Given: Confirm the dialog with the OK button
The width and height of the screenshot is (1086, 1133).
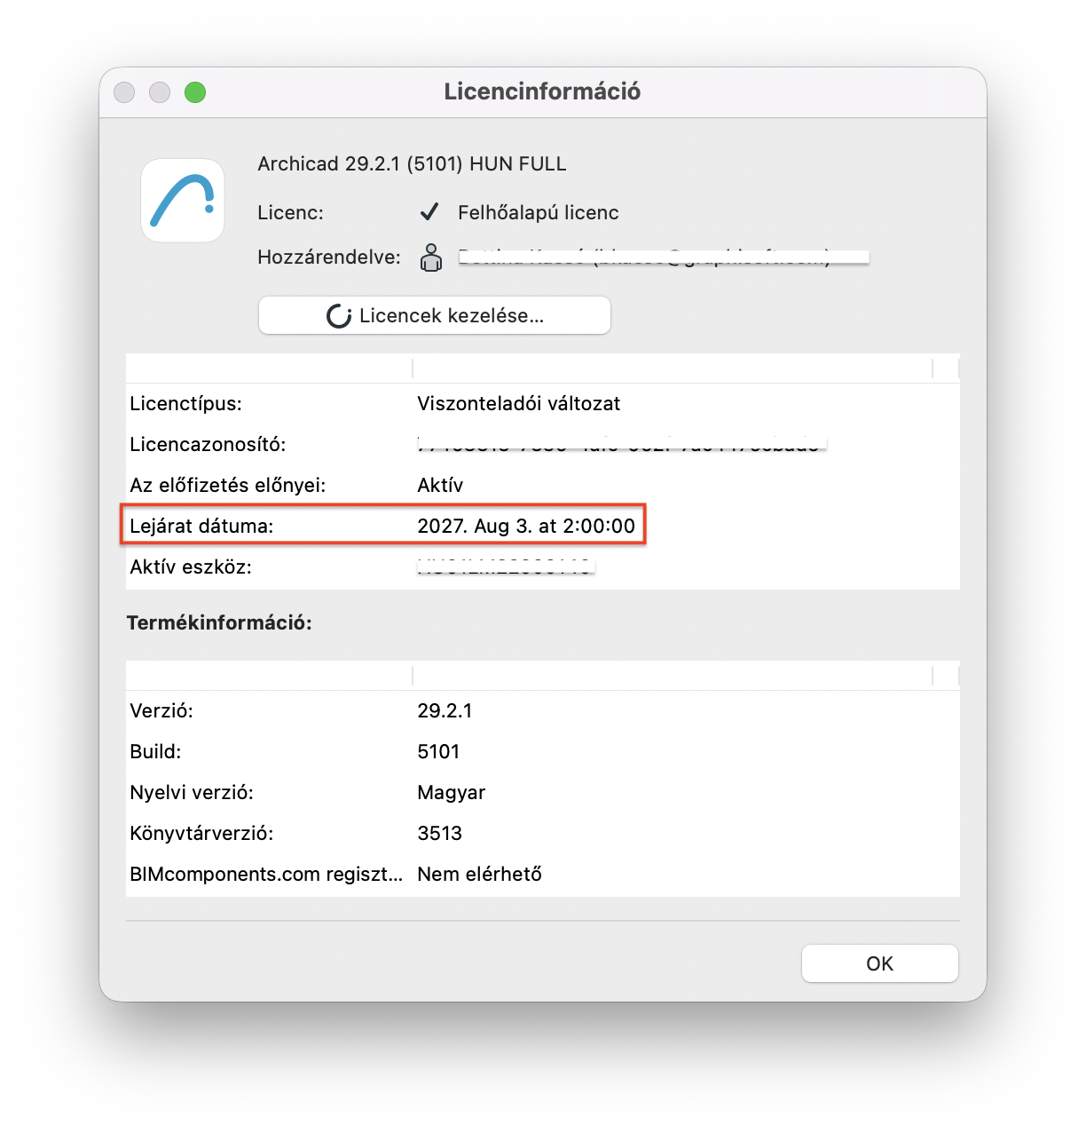Looking at the screenshot, I should (879, 963).
